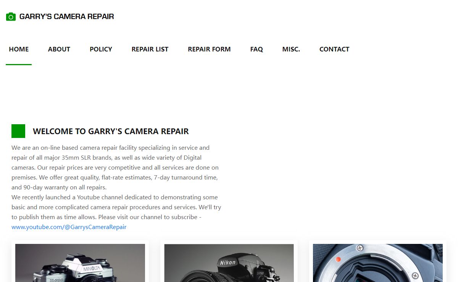Click the Nikon camera photo
Screen dimensions: 458x282
(x=229, y=263)
